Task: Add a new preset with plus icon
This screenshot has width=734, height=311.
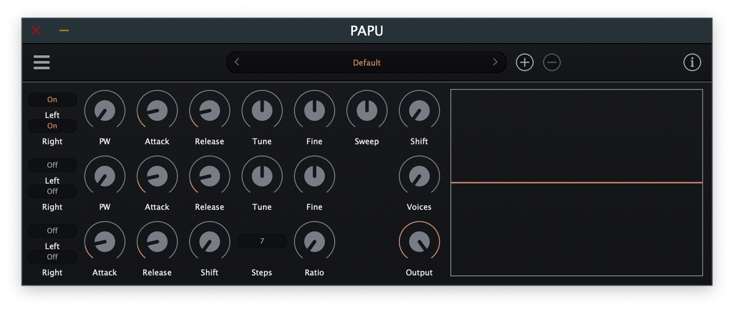Action: click(524, 62)
